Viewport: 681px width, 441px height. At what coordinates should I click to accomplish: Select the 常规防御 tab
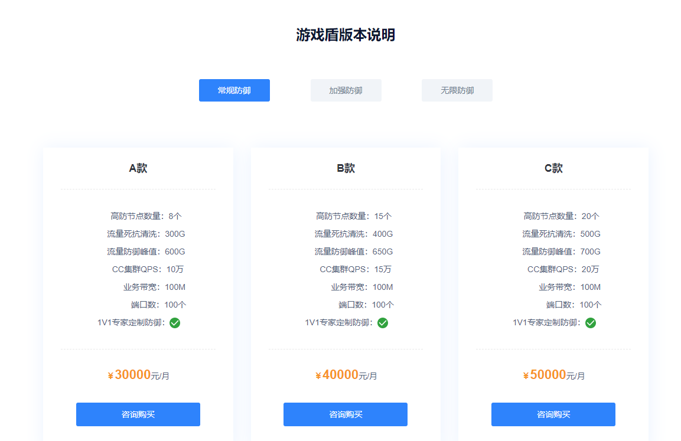pyautogui.click(x=234, y=90)
